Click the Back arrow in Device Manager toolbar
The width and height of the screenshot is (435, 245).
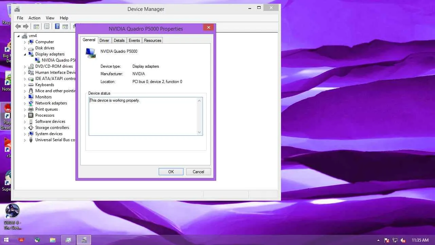pos(18,27)
